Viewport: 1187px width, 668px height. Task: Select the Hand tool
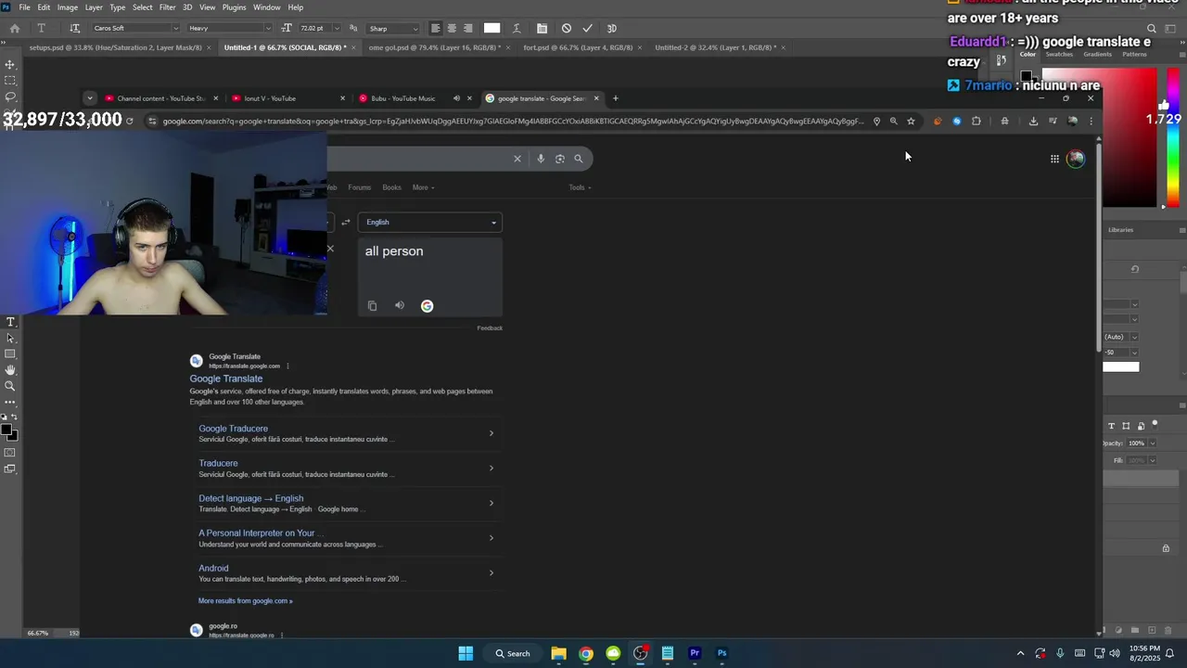click(10, 369)
